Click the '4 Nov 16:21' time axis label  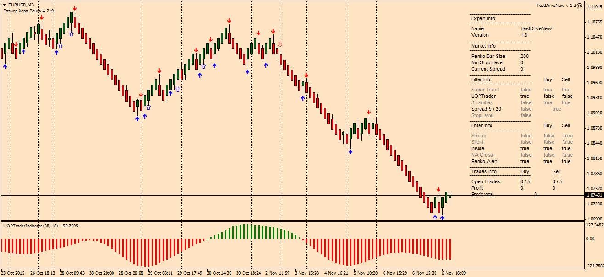click(x=336, y=273)
